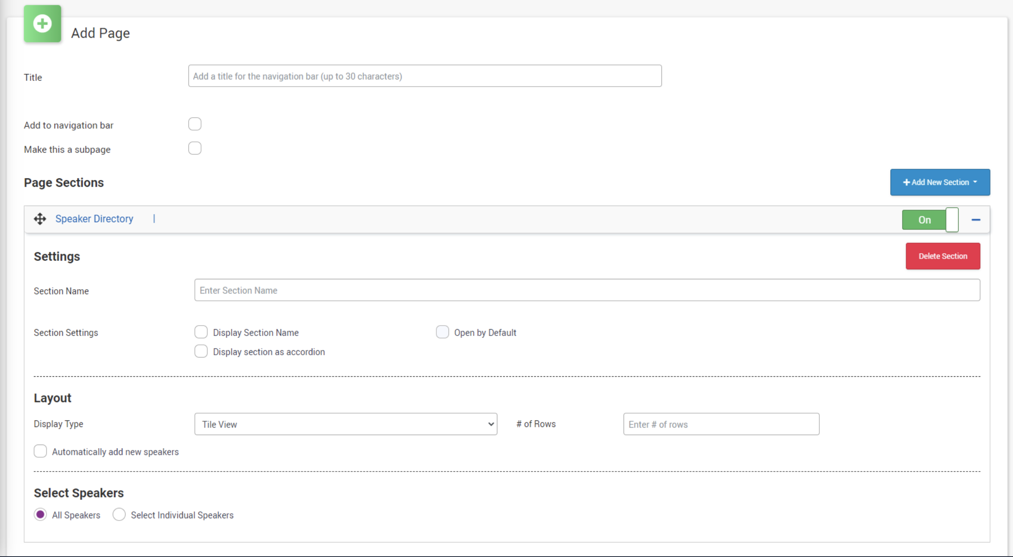Click the Settings heading text

click(x=57, y=256)
